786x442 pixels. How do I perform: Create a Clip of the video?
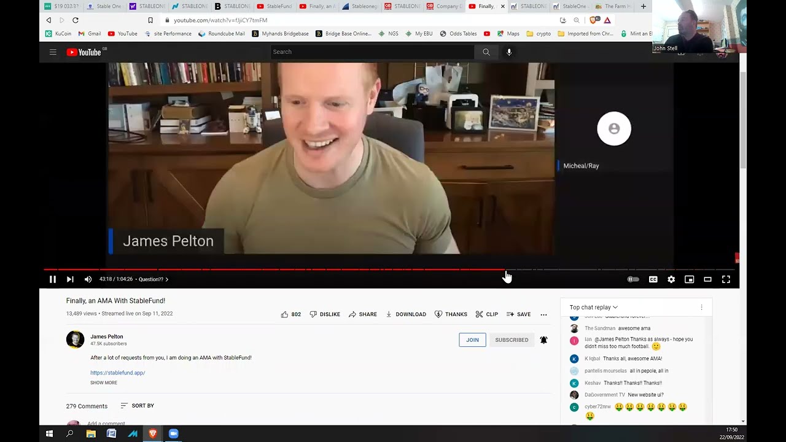[487, 314]
